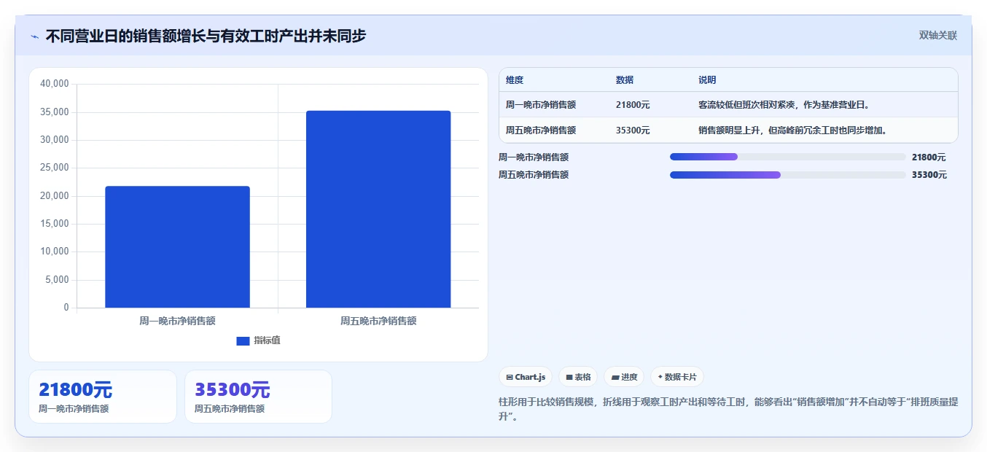
Task: Click the 21800元 value beside the progress bar
Action: 929,157
